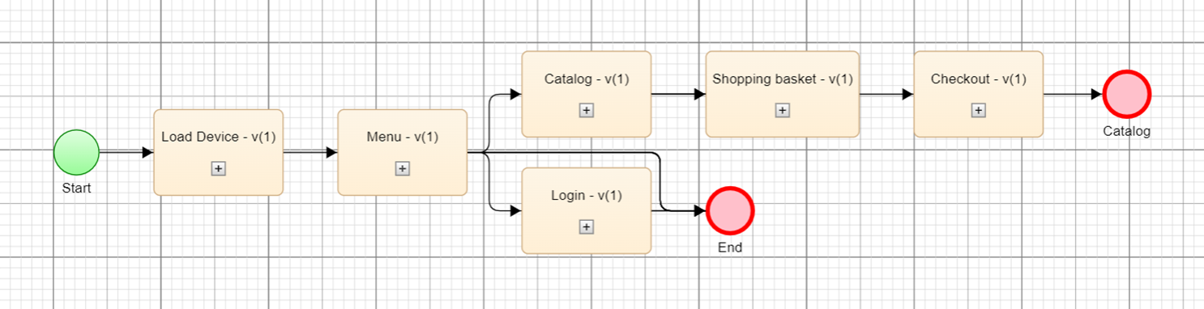Select the Menu - v(1) node

402,152
